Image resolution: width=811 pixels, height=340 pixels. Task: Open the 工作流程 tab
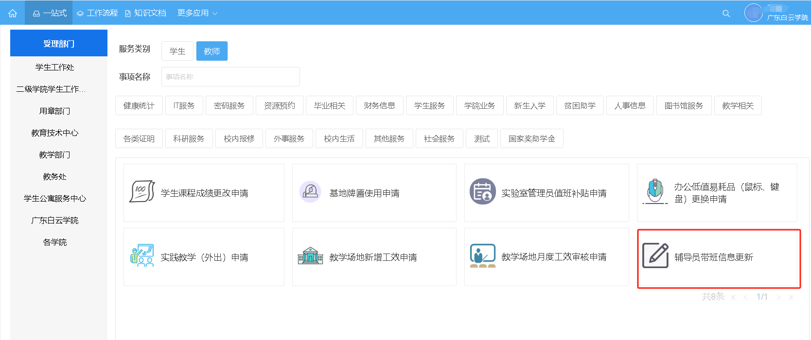click(x=98, y=13)
